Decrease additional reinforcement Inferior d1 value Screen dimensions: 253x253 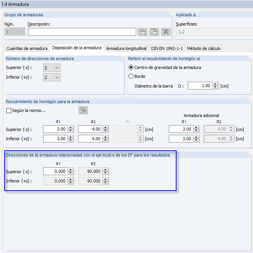196,140
